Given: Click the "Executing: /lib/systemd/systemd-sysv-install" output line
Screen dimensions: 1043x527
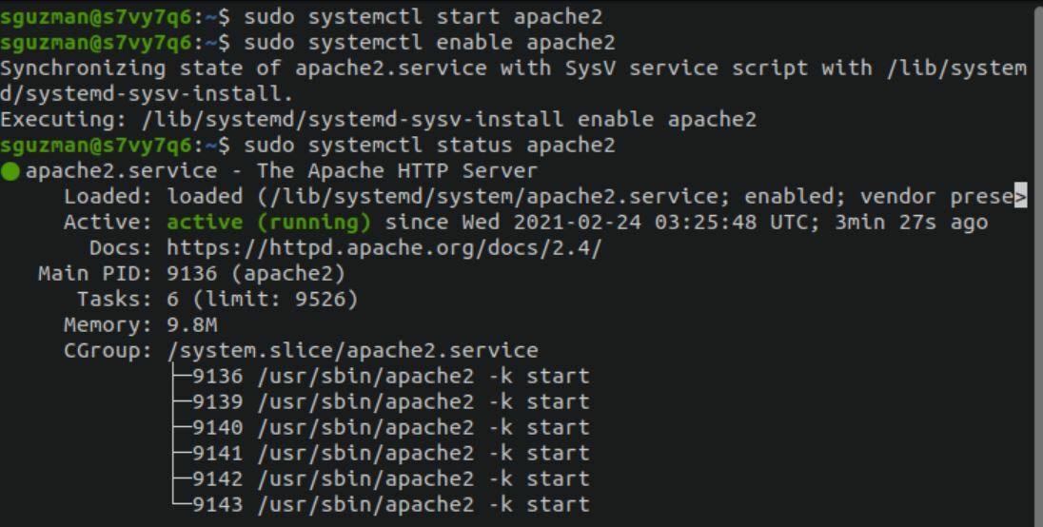Looking at the screenshot, I should pos(378,120).
